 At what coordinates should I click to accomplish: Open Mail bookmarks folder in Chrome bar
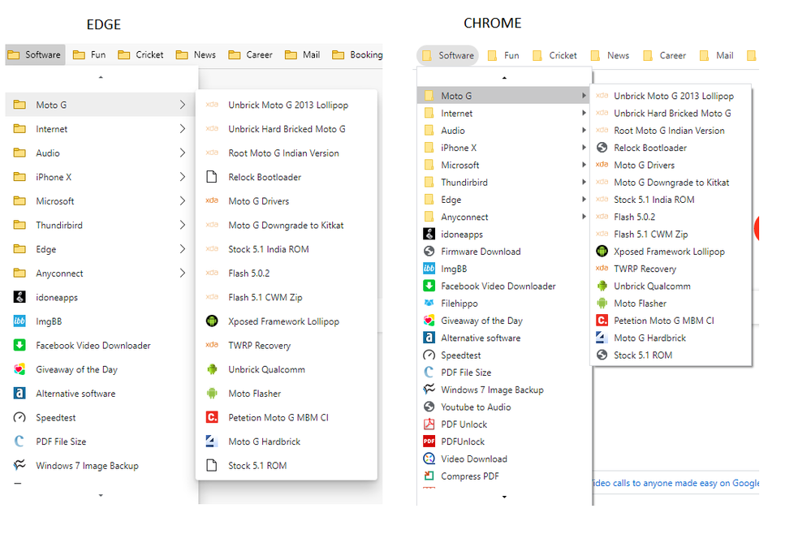[x=716, y=55]
